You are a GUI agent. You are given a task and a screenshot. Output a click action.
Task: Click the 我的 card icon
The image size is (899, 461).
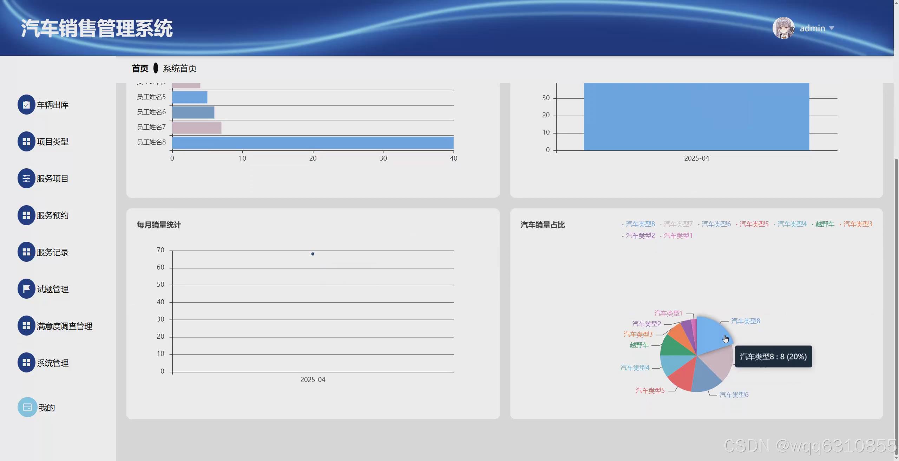[x=27, y=407]
